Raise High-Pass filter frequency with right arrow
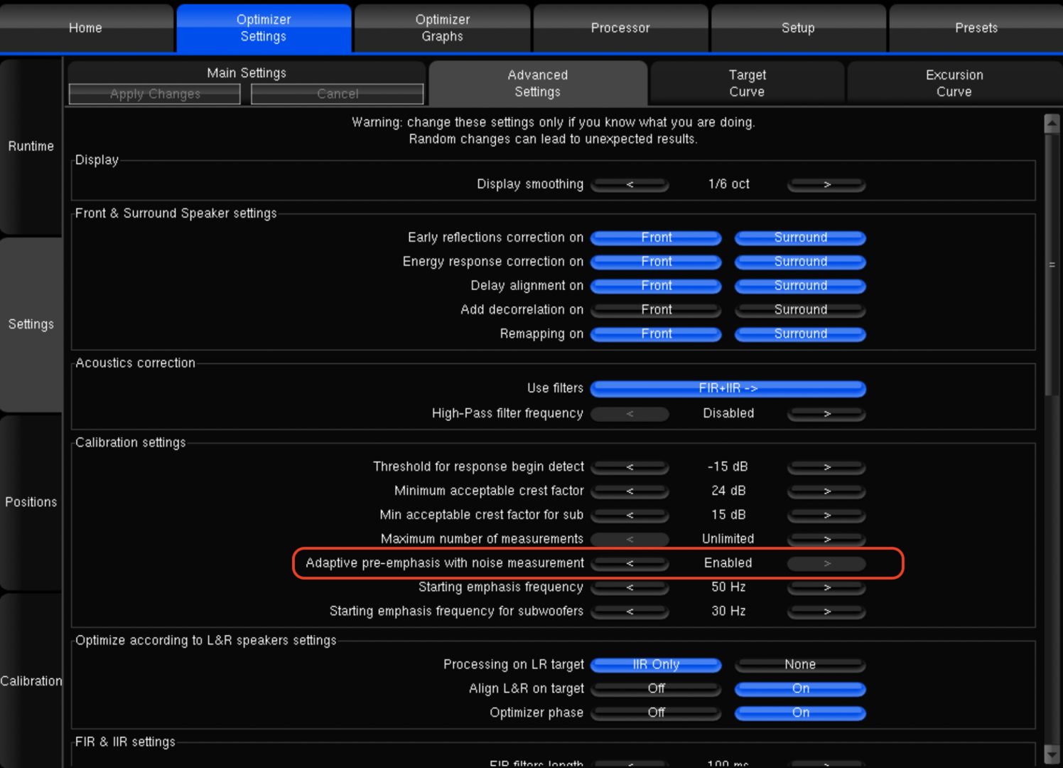 click(x=826, y=414)
